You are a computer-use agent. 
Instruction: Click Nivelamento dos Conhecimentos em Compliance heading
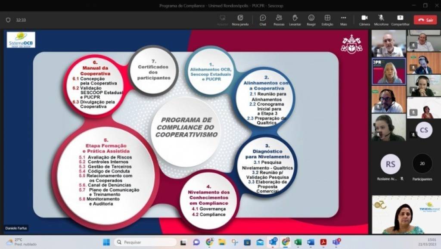209,197
